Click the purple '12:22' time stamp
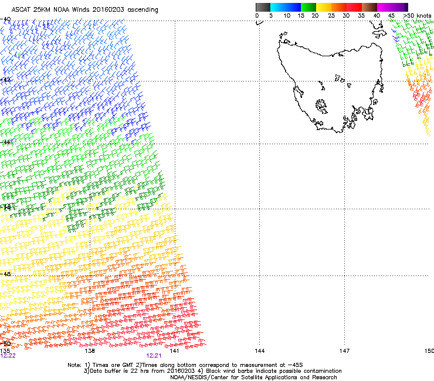 pos(8,356)
